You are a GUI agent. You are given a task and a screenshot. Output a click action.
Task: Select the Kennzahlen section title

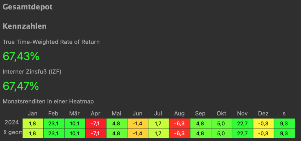point(24,26)
